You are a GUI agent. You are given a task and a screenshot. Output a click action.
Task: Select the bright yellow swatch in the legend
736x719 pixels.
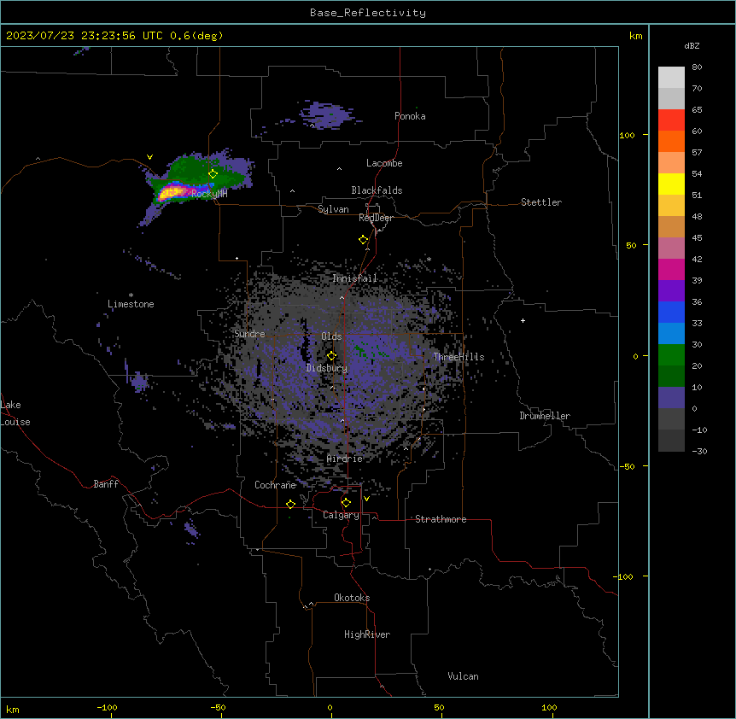671,184
